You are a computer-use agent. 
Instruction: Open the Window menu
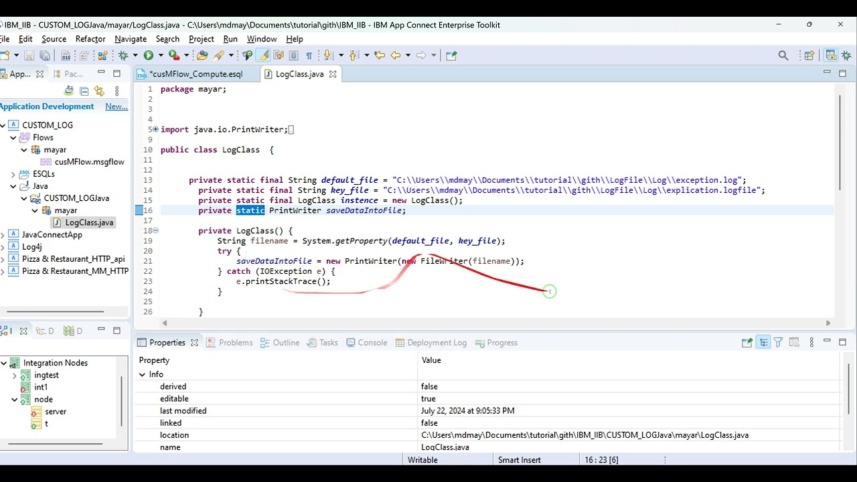click(x=262, y=39)
